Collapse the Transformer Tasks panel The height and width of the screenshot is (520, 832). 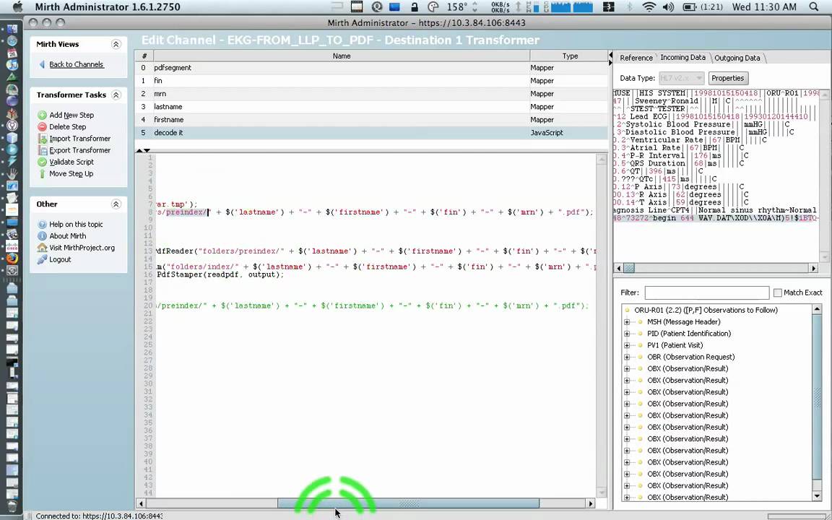(x=116, y=95)
